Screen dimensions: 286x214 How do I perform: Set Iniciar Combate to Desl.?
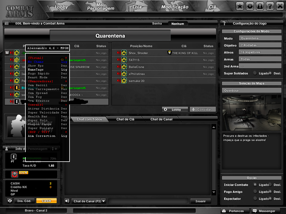(270, 184)
